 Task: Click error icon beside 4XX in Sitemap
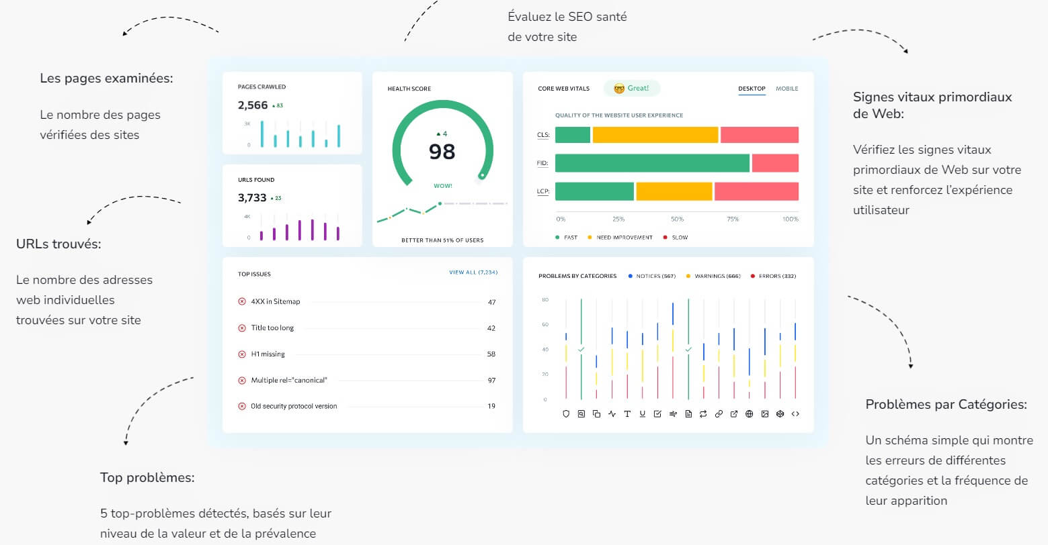242,302
